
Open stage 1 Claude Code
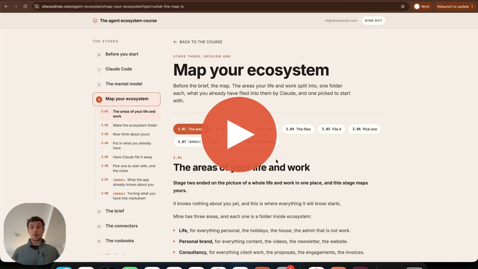[x=126, y=69]
